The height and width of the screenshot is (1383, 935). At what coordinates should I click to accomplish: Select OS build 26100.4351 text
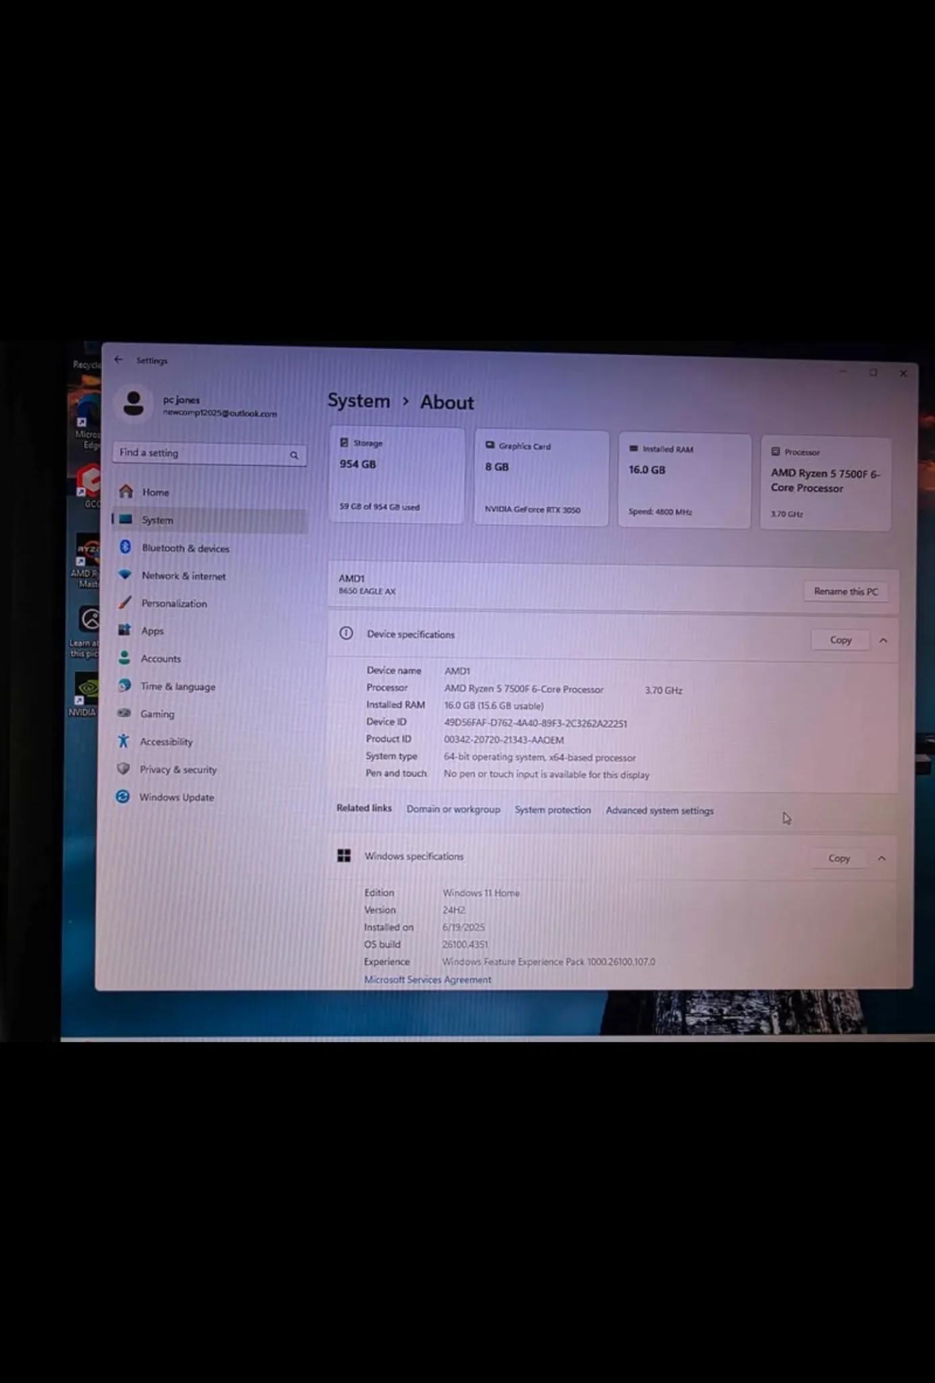[x=465, y=944]
